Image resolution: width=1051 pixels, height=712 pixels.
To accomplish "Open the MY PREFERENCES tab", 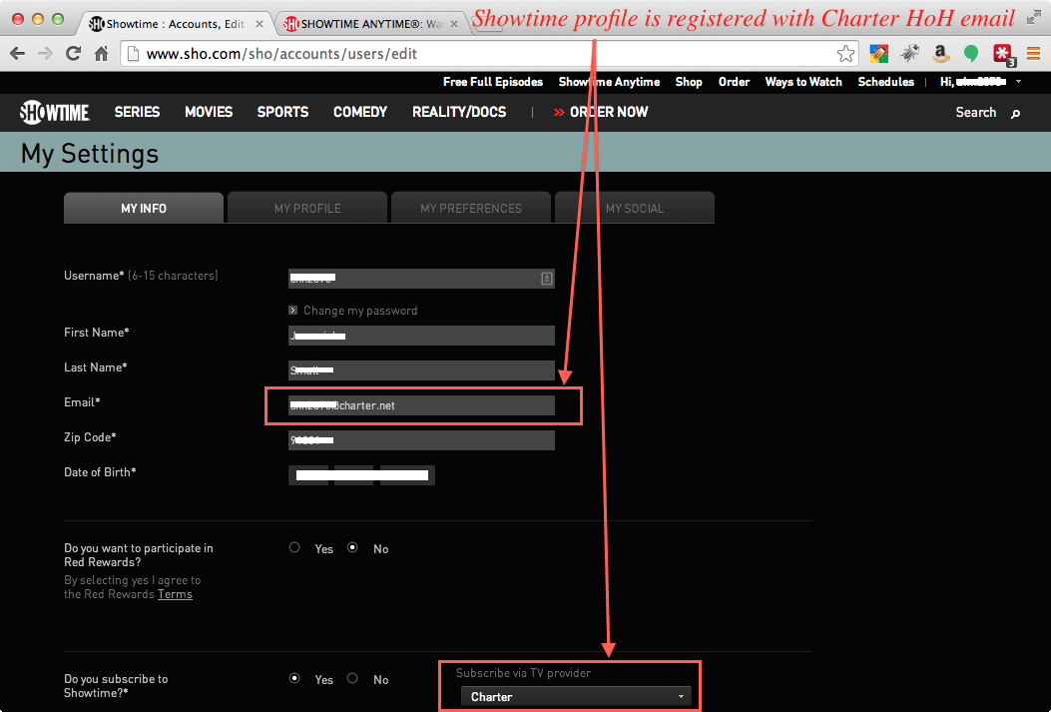I will (x=471, y=208).
